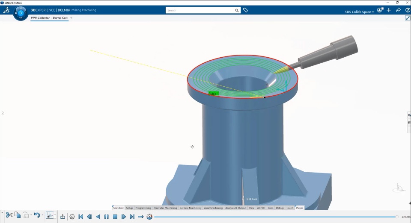Click the Tool Axis label

coord(251,199)
